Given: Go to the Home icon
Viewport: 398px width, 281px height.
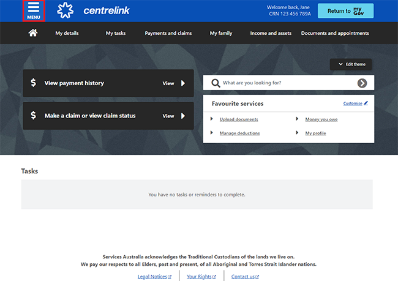Looking at the screenshot, I should pos(32,33).
